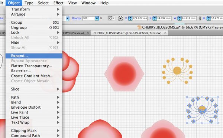Click the X position field 671.927 mm
Viewport: 223px width, 138px height.
pyautogui.click(x=140, y=18)
